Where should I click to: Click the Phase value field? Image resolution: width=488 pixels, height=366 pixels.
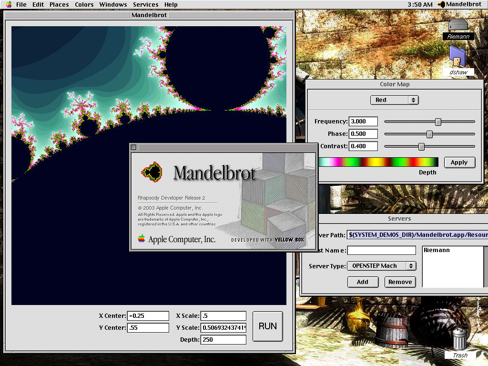(363, 134)
